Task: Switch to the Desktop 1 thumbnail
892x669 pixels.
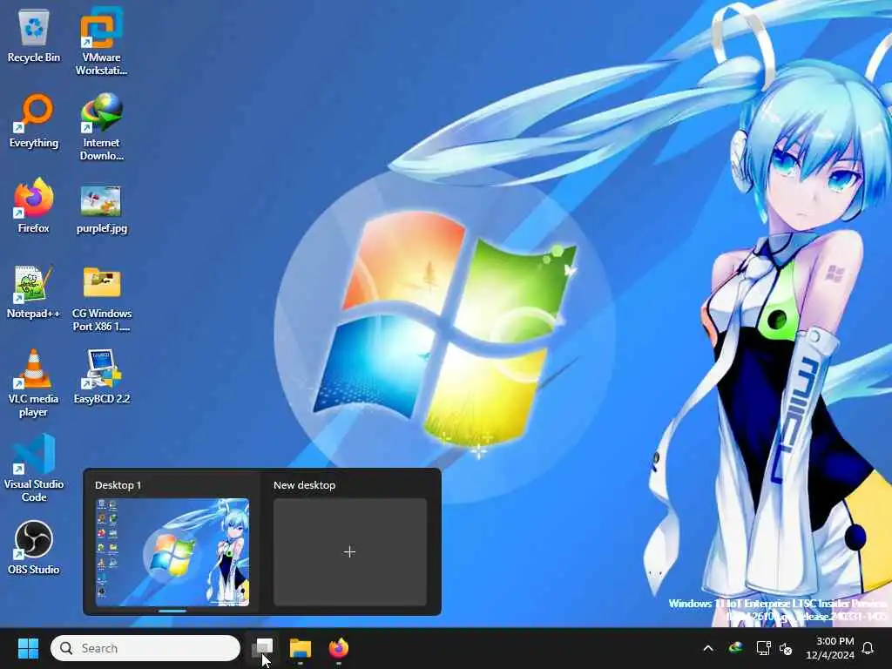Action: click(x=172, y=552)
